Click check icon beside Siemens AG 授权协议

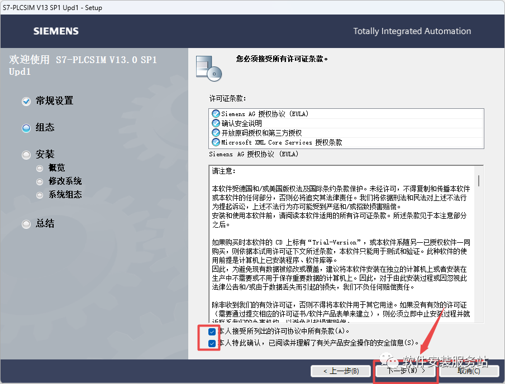click(216, 114)
